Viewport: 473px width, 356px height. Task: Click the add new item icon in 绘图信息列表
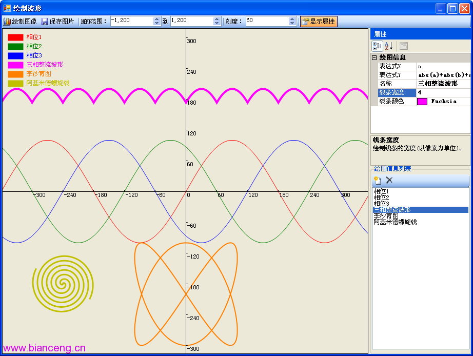click(x=378, y=181)
